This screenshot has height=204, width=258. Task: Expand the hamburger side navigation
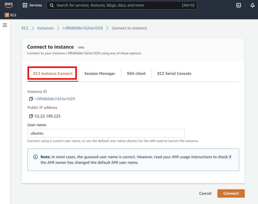(5, 25)
